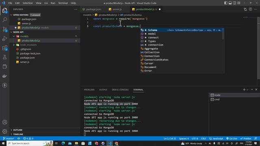The image size is (260, 146).
Task: Open the Search view in activity bar
Action: click(x=4, y=20)
